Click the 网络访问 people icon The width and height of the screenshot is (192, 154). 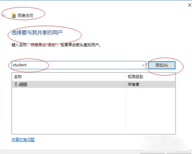pyautogui.click(x=14, y=15)
